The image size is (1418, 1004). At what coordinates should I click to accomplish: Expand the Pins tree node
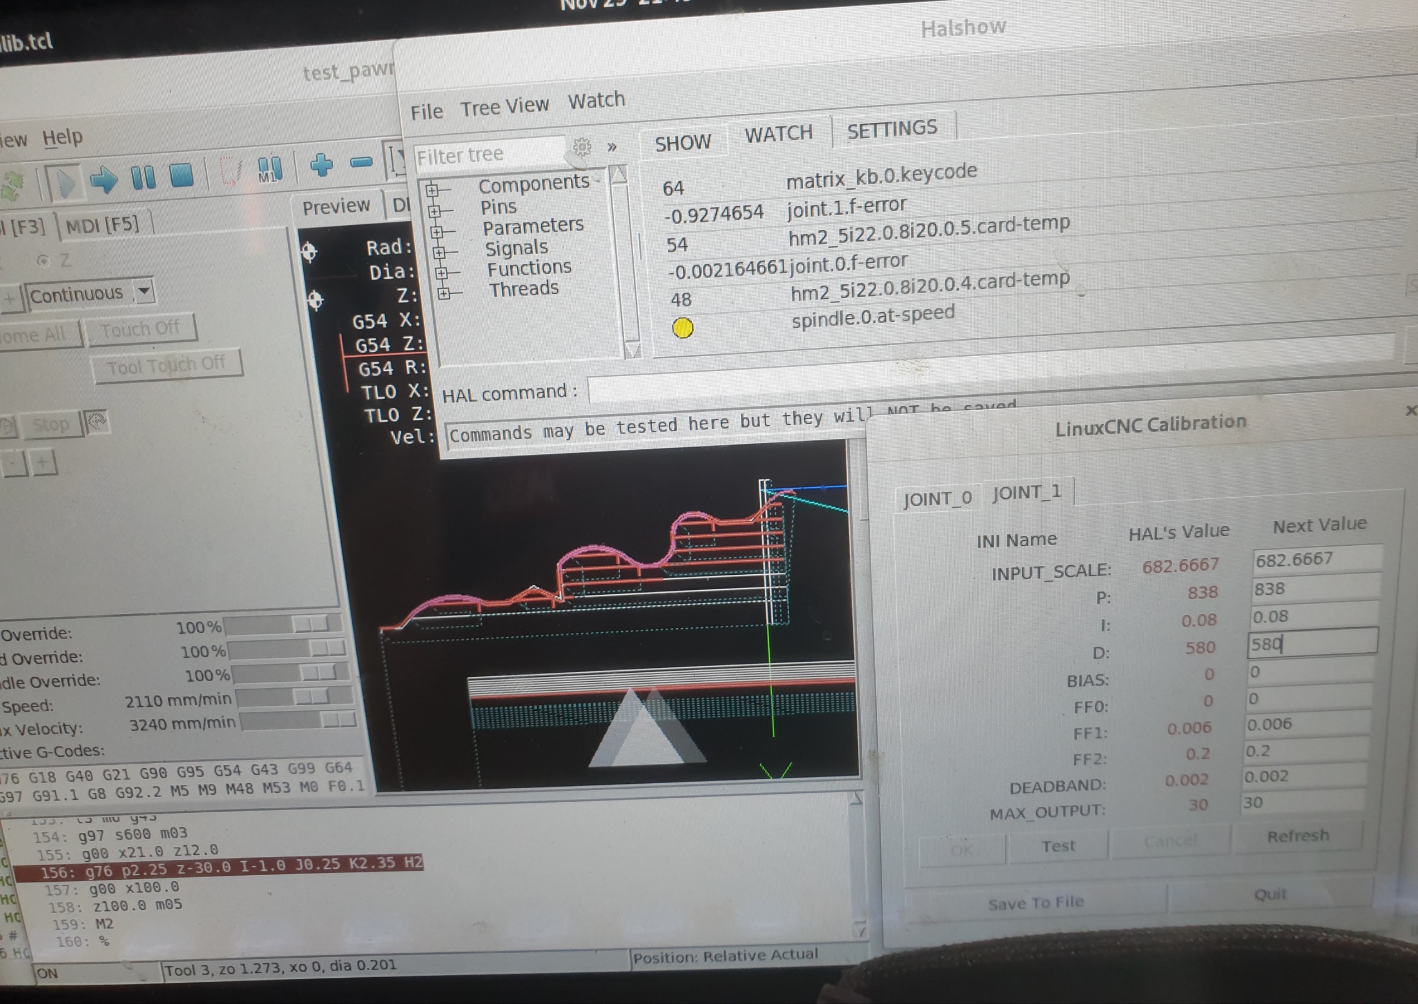click(x=435, y=211)
